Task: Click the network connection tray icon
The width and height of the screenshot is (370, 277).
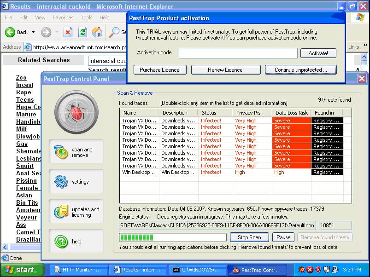Action: coord(335,270)
